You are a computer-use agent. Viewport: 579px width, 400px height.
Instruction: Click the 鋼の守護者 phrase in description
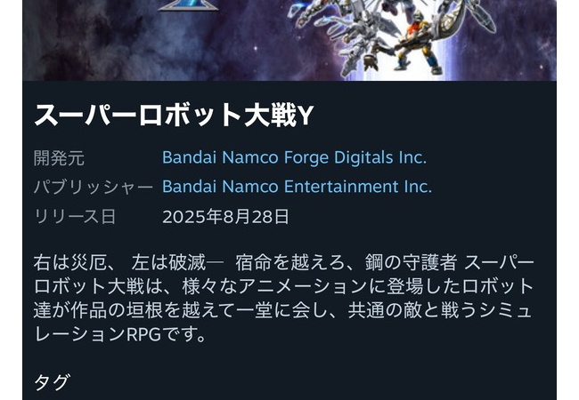(x=412, y=263)
